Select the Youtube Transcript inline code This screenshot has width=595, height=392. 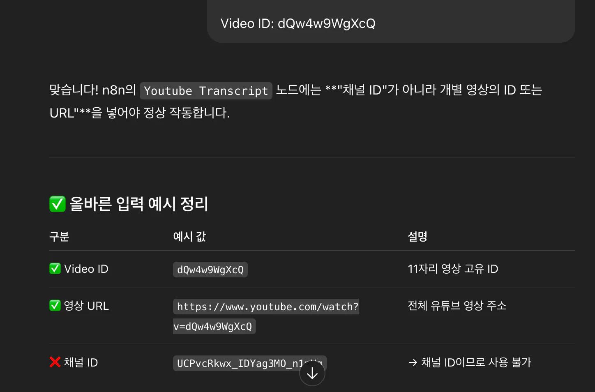(206, 91)
